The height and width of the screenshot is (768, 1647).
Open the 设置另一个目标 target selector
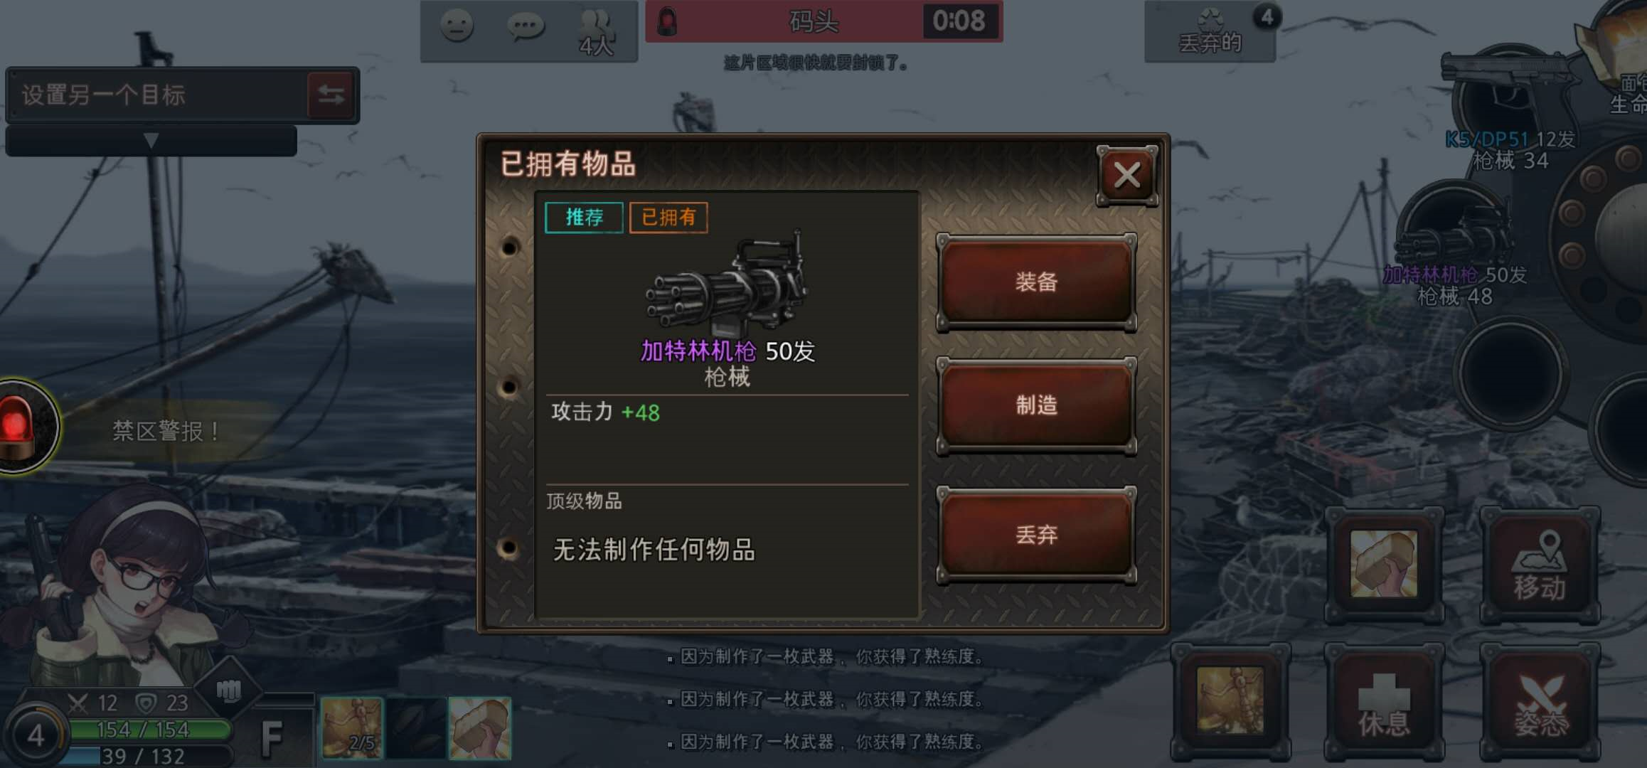point(157,95)
